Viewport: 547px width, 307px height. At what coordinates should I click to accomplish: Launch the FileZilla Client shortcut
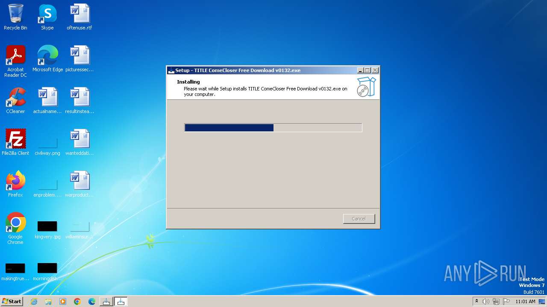pyautogui.click(x=15, y=142)
